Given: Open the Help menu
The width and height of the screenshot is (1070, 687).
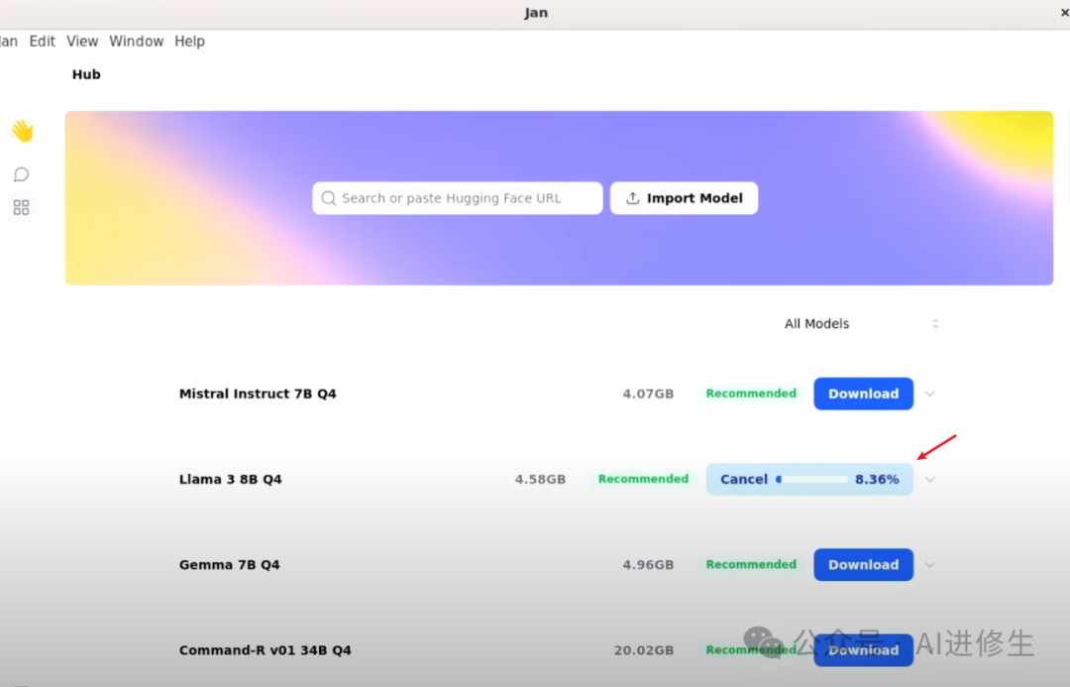Looking at the screenshot, I should (x=189, y=42).
